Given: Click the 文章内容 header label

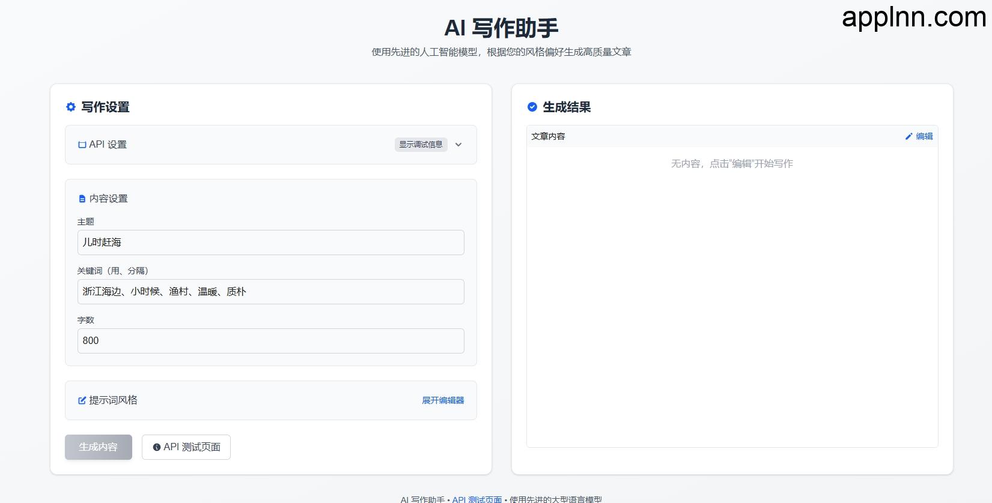Looking at the screenshot, I should point(548,136).
